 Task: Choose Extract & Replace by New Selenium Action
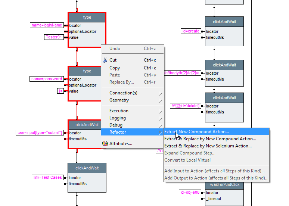tap(208, 146)
